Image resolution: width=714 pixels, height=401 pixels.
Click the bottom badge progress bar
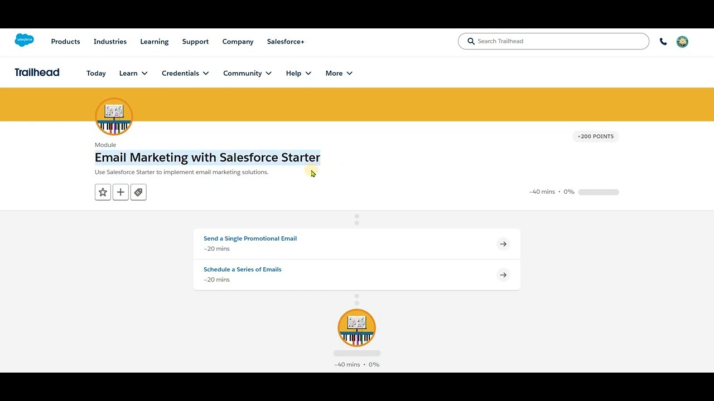tap(357, 353)
